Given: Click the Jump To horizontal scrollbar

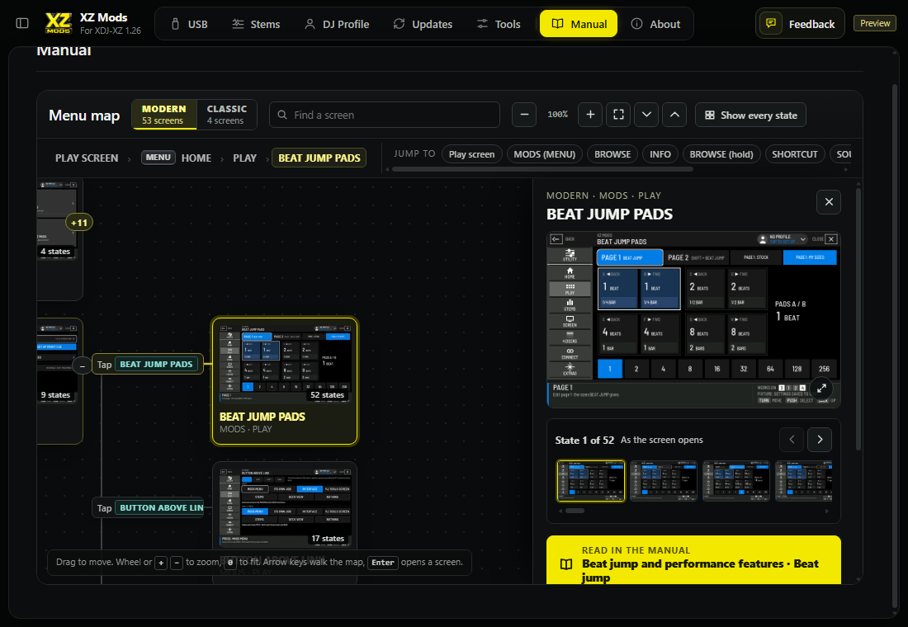Looking at the screenshot, I should pos(542,170).
